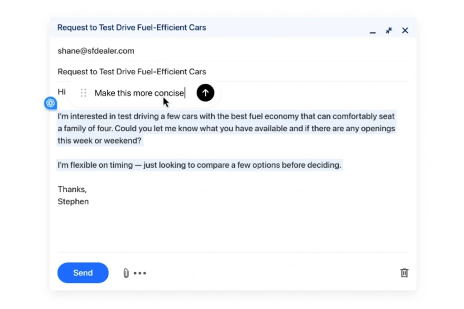Click the 'Hi' greeting in the body
This screenshot has height=309, width=464.
[62, 92]
